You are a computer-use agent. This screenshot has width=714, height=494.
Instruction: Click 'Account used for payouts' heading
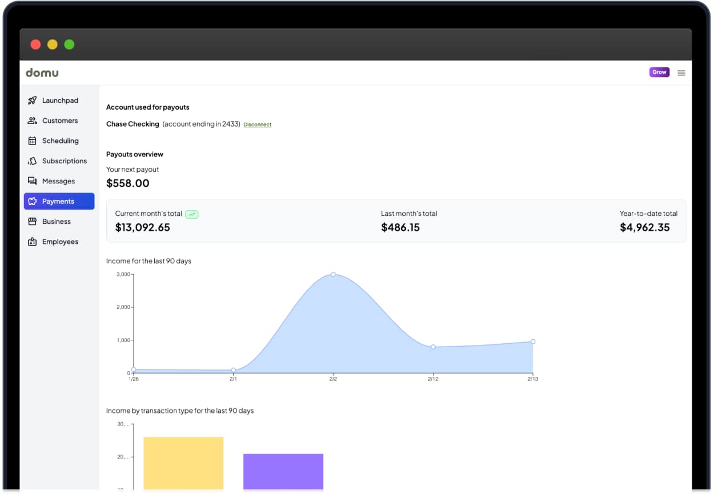(148, 107)
